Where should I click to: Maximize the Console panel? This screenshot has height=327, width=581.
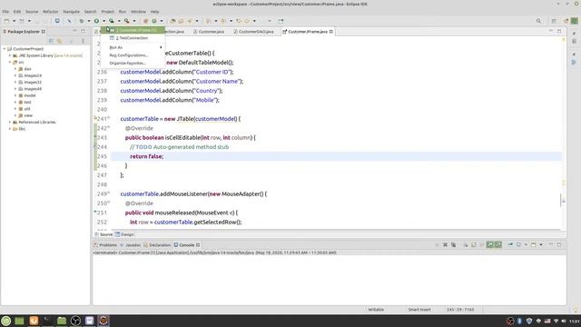(559, 244)
